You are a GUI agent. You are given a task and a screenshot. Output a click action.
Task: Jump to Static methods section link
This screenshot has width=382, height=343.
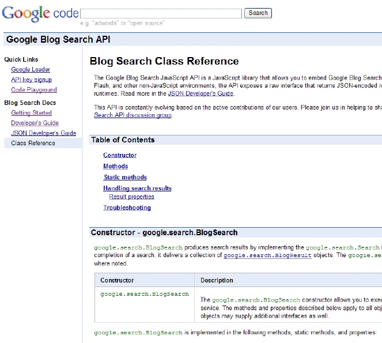pyautogui.click(x=125, y=177)
